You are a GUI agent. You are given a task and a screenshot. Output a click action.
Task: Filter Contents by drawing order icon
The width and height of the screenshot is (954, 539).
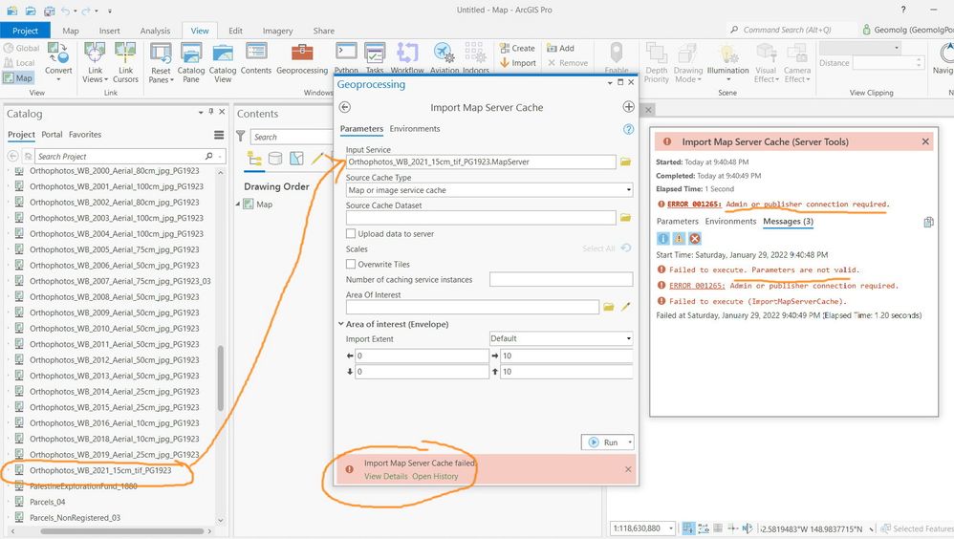coord(255,159)
